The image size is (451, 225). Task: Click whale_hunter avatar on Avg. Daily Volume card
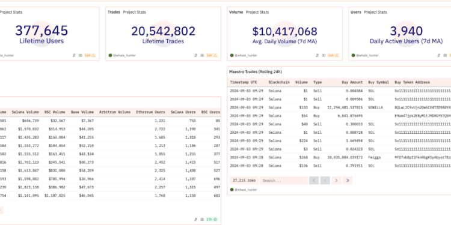[x=232, y=55]
